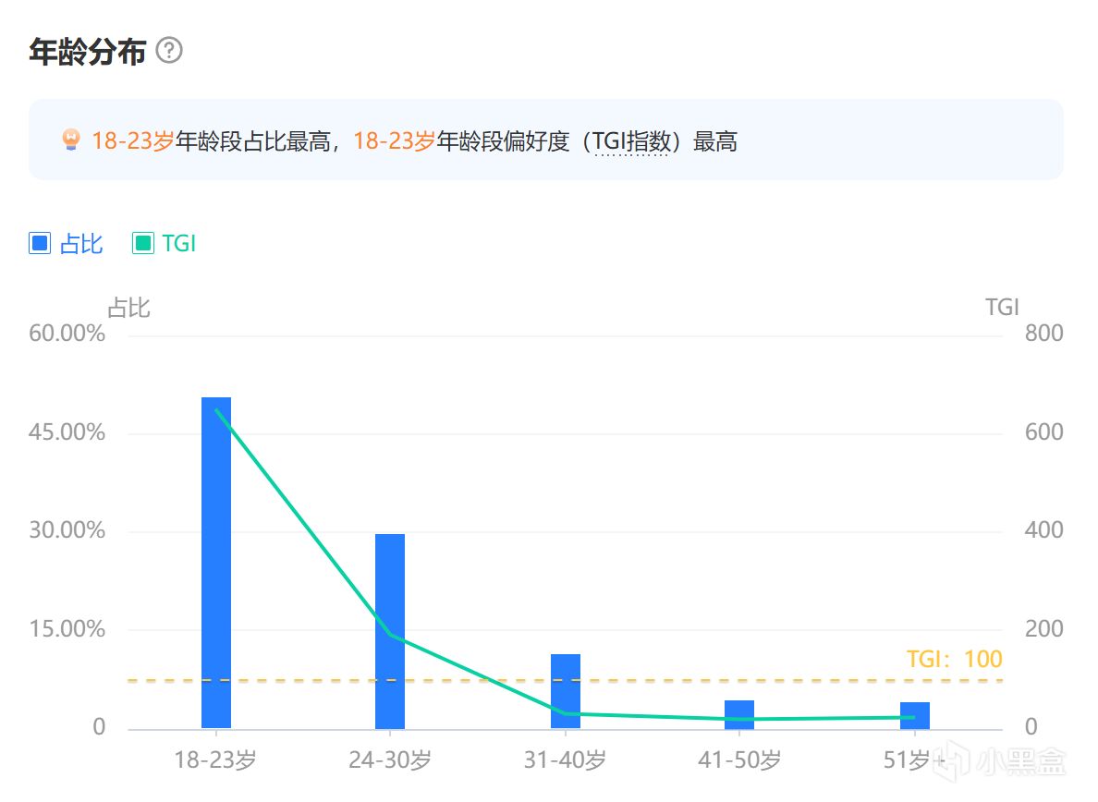The height and width of the screenshot is (802, 1098).
Task: Click the orange 18-23岁 before 年龄段占比最高
Action: 132,142
